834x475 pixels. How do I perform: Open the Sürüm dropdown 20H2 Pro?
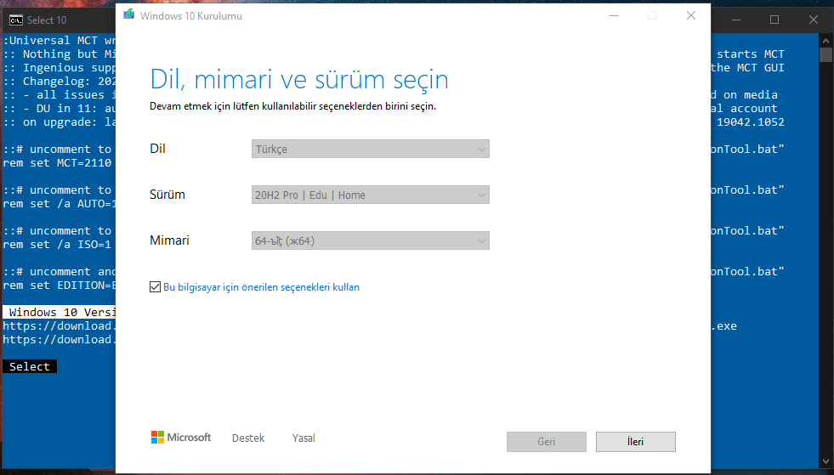370,195
